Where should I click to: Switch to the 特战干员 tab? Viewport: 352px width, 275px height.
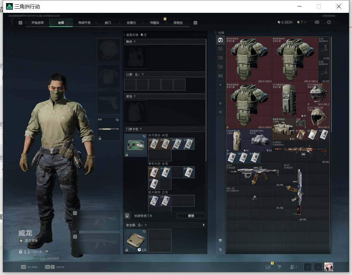(84, 23)
